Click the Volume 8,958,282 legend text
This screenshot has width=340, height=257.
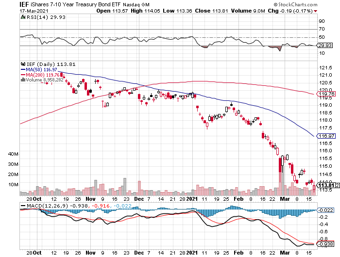point(45,80)
